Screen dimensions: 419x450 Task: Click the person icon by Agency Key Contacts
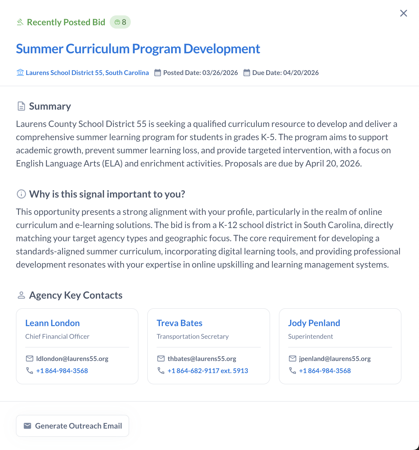tap(21, 295)
